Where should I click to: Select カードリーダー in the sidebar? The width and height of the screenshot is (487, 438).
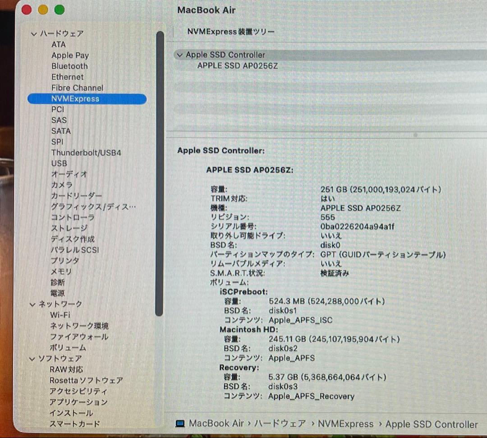[76, 196]
